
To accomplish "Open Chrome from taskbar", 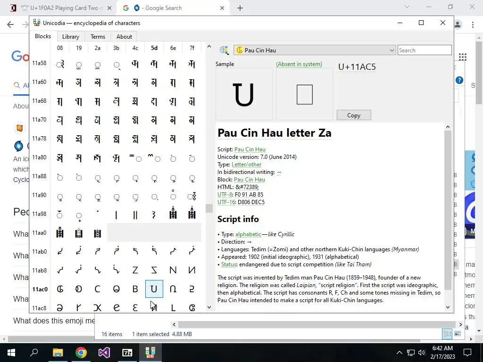I will tap(81, 353).
